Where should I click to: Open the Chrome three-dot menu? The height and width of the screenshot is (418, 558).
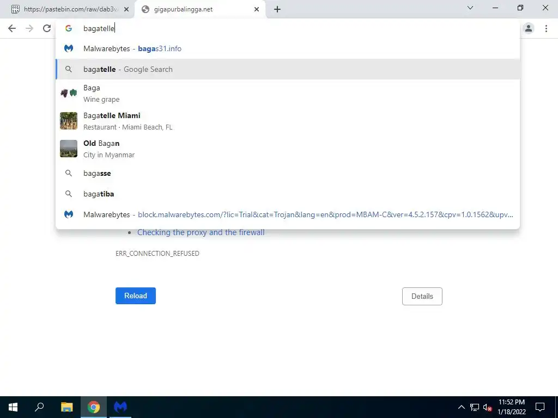[x=546, y=28]
